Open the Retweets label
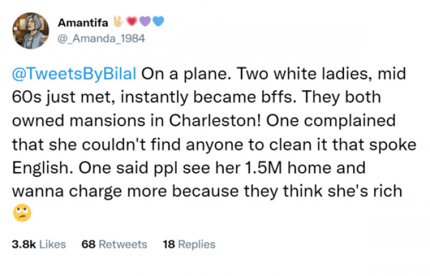The image size is (430, 276). click(x=123, y=244)
